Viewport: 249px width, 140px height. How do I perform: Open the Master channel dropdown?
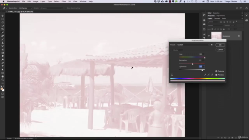point(177,50)
